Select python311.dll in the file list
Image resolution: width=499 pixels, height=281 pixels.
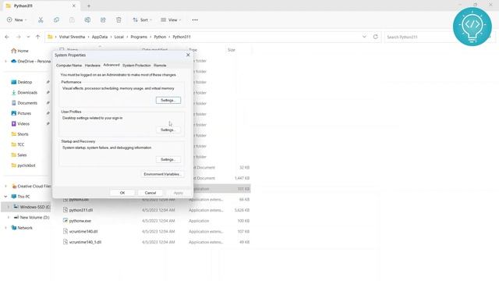coord(157,210)
